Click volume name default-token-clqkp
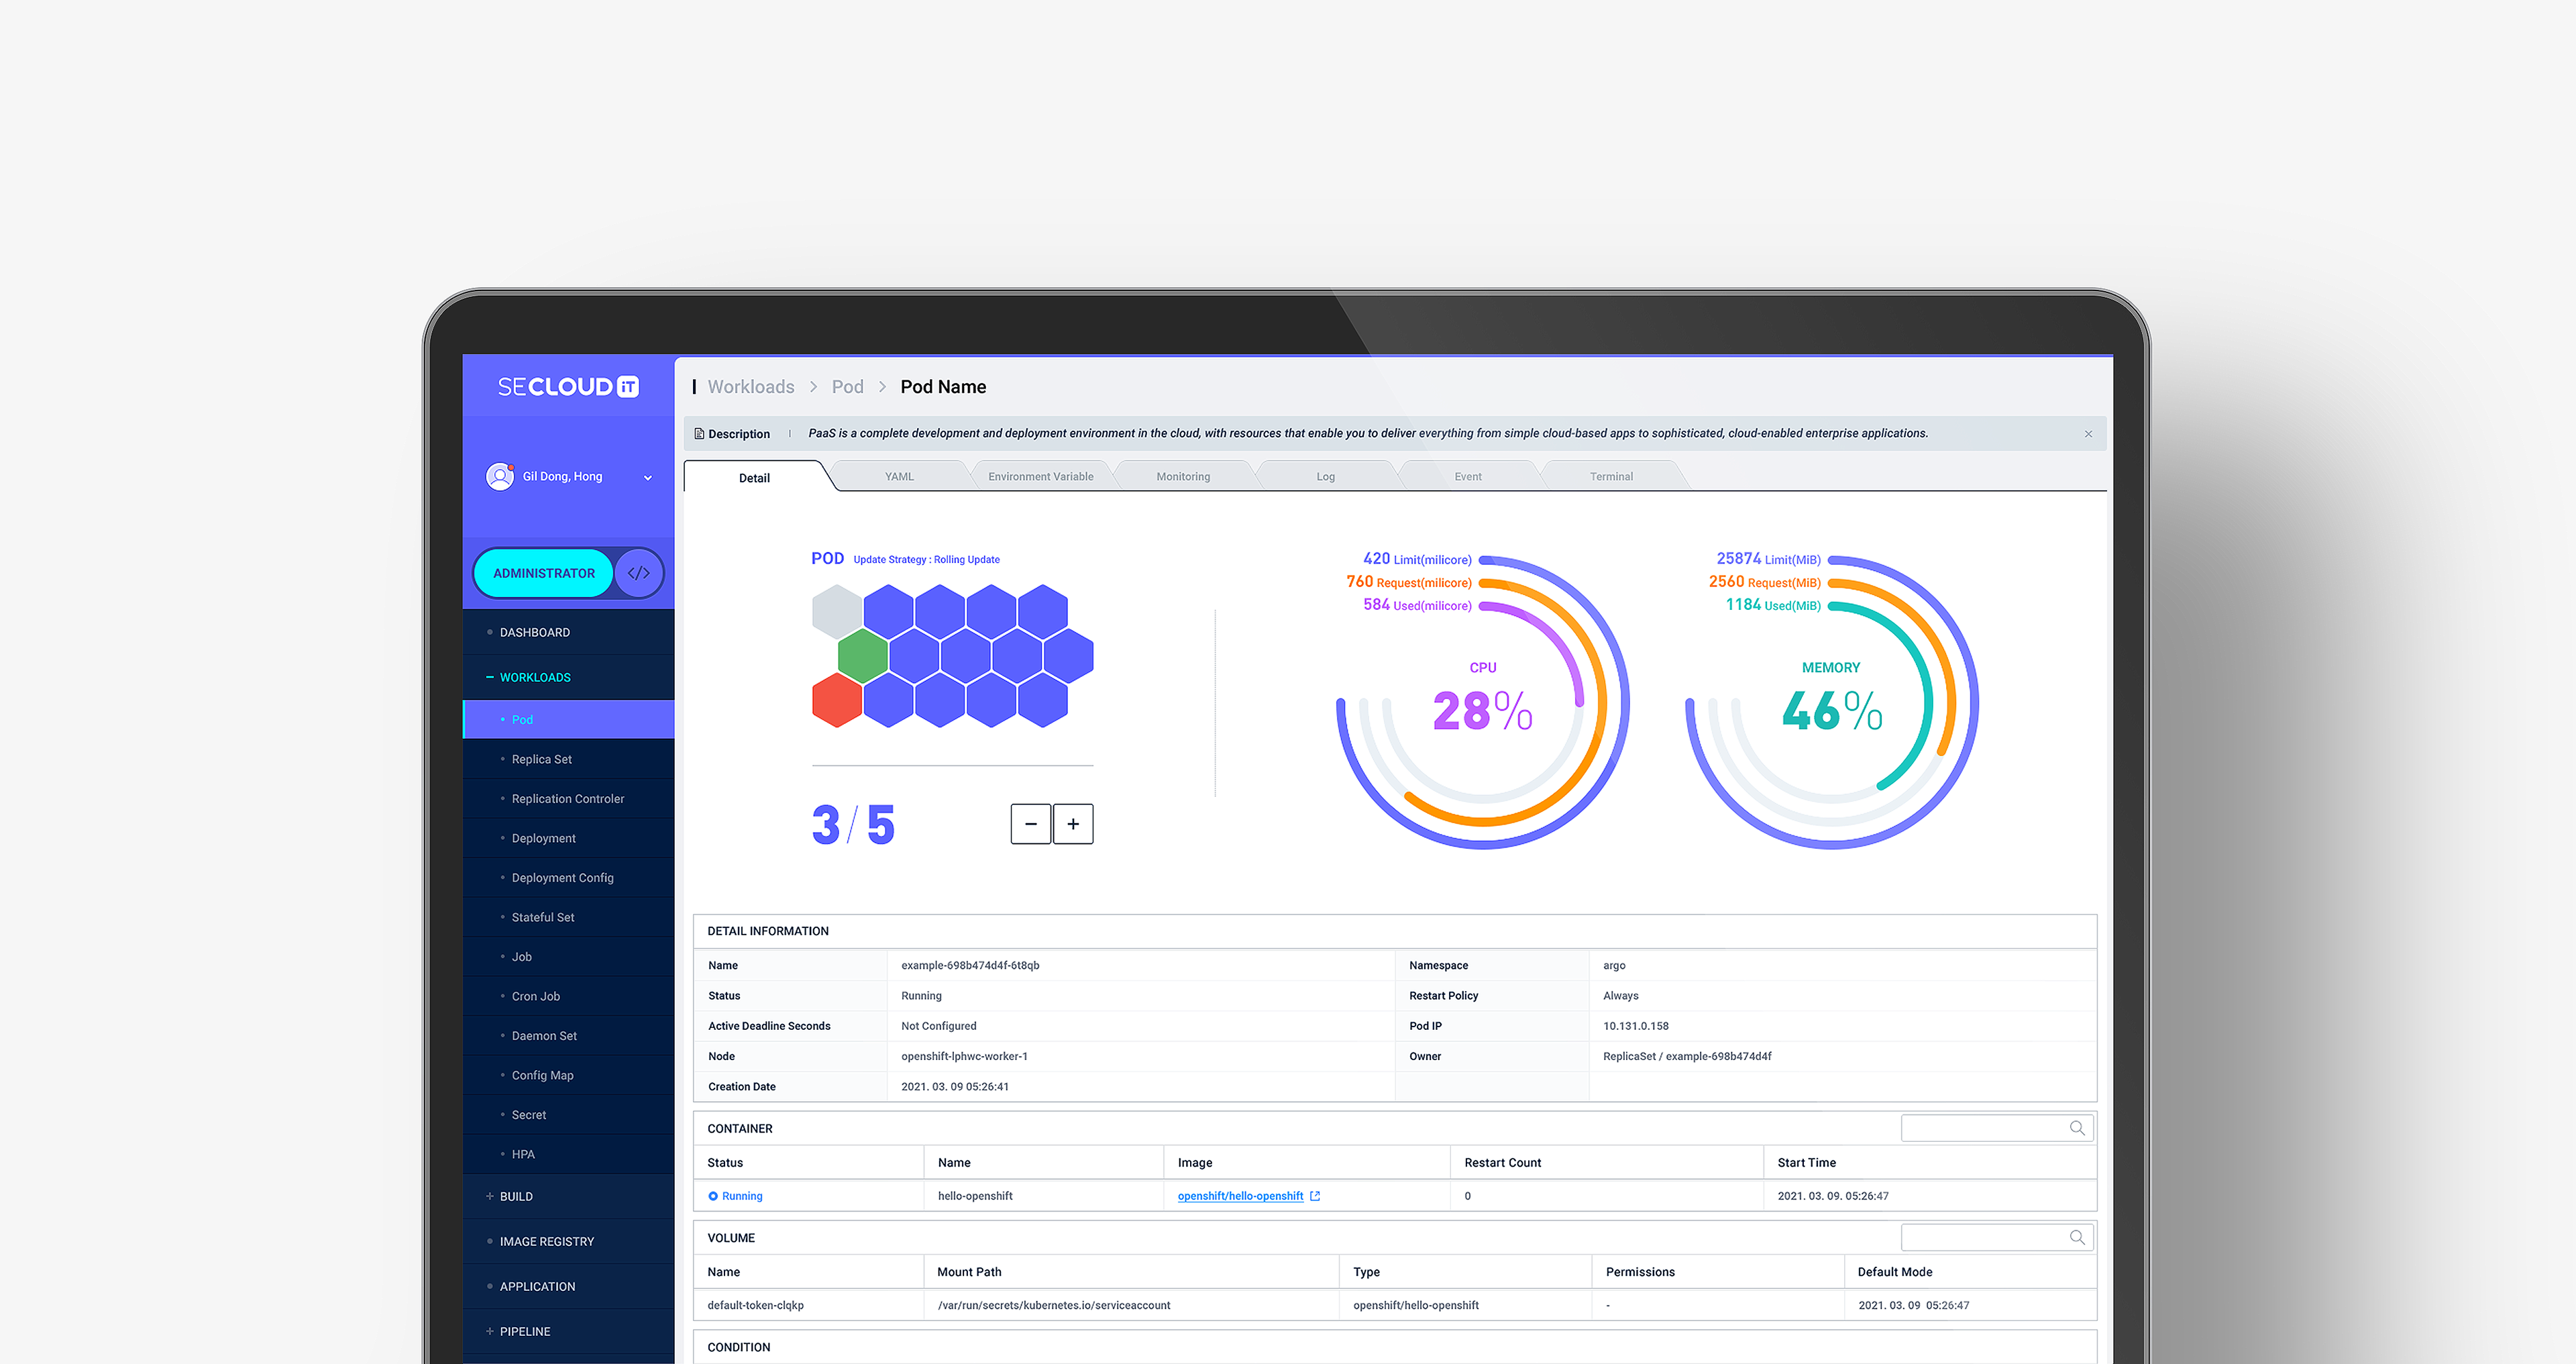Screen dimensions: 2576x1364 pos(755,1305)
